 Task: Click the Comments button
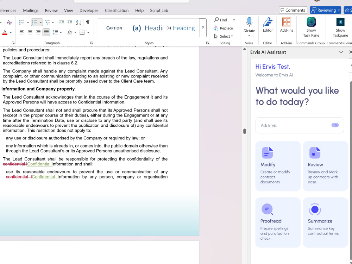click(293, 10)
